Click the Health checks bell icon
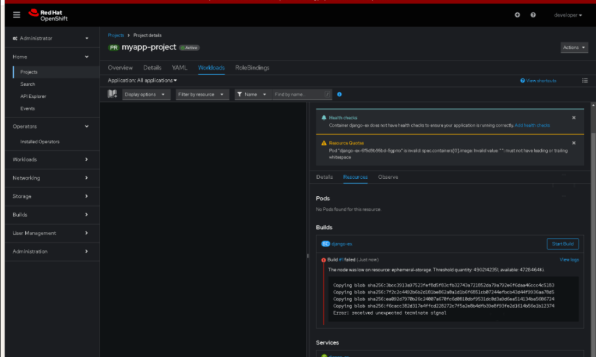The image size is (596, 357). [x=324, y=118]
